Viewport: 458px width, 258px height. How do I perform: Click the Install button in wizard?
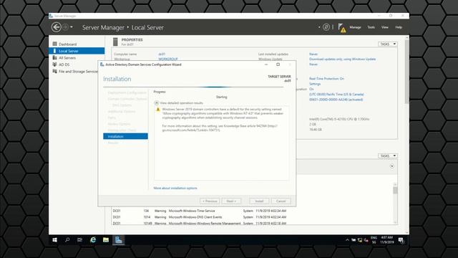(x=259, y=201)
